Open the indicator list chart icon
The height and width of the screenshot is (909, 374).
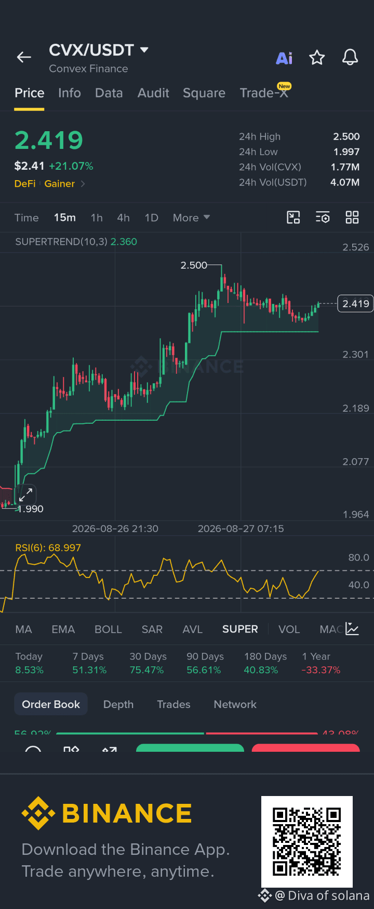(352, 629)
